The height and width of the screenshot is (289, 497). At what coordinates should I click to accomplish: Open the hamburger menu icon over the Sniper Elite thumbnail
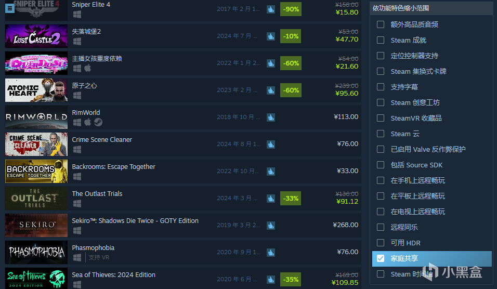coord(10,8)
